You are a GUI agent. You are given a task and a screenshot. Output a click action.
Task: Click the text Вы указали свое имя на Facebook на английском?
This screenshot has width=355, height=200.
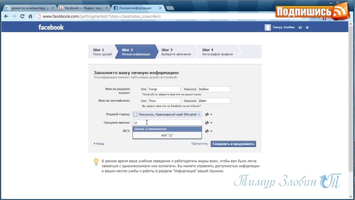171,106
